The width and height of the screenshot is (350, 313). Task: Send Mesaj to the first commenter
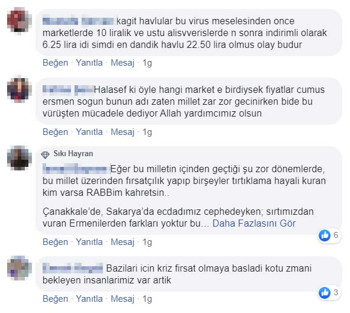(x=122, y=63)
